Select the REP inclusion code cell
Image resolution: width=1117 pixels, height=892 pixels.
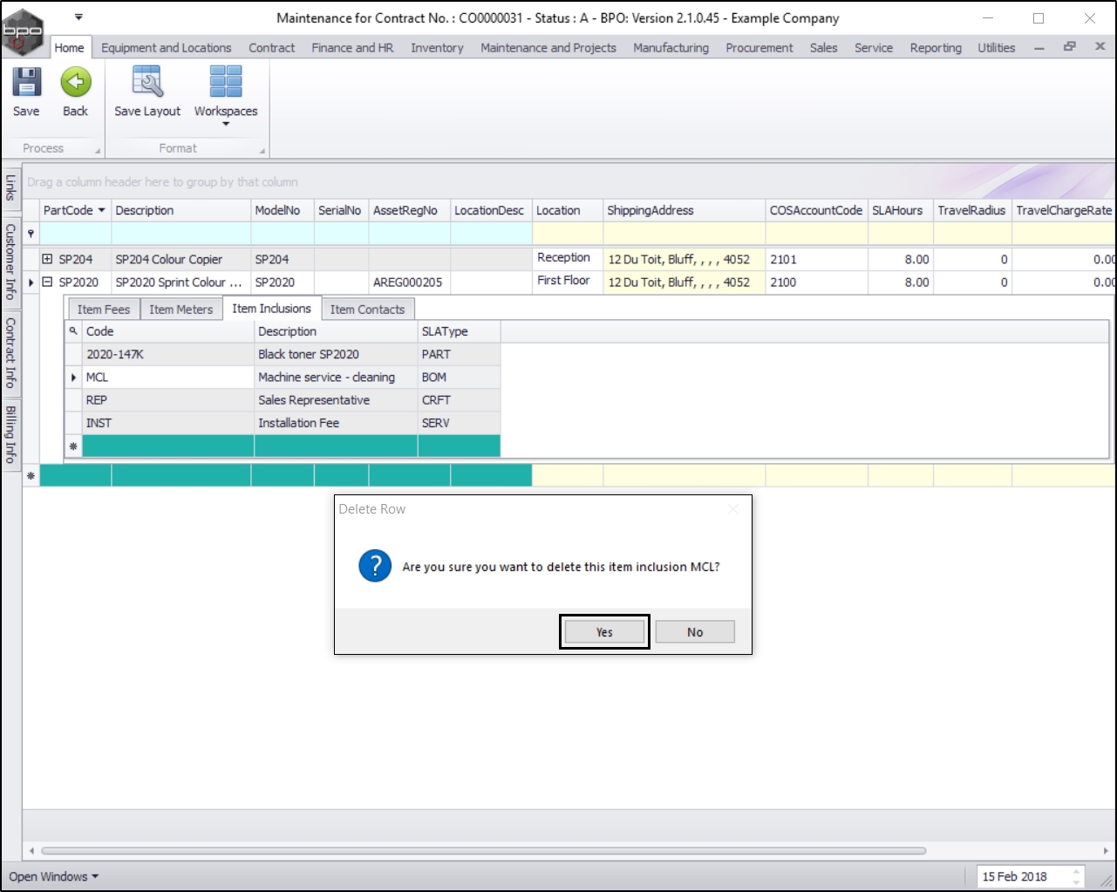(x=168, y=399)
